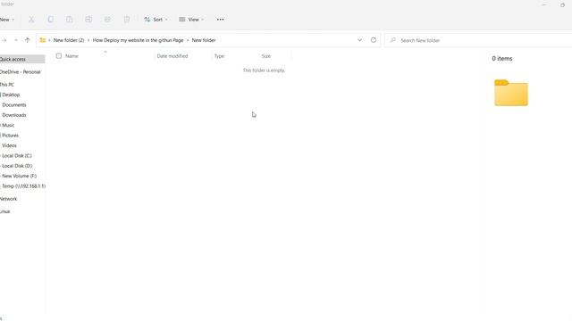Image resolution: width=572 pixels, height=321 pixels.
Task: Click the Copy icon in toolbar
Action: pos(50,20)
